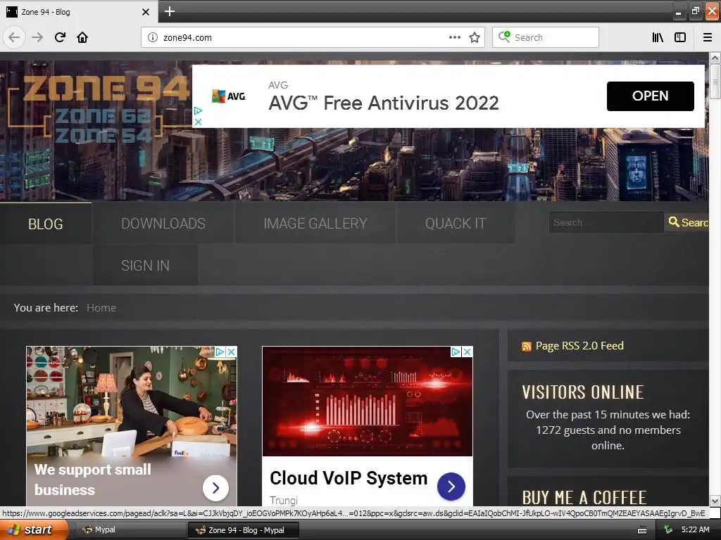The image size is (721, 540).
Task: Show site information for zone94.com
Action: [x=153, y=37]
